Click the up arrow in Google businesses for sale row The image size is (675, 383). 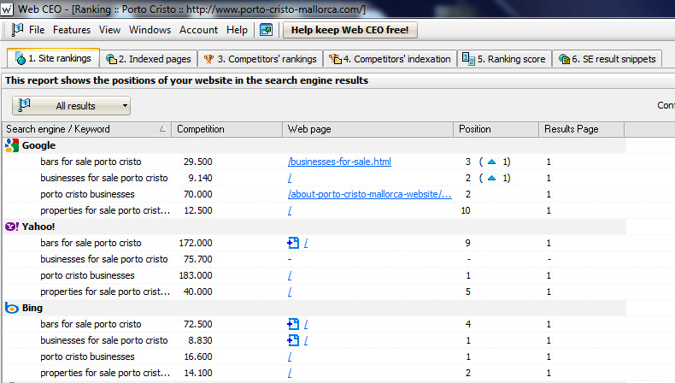(491, 178)
